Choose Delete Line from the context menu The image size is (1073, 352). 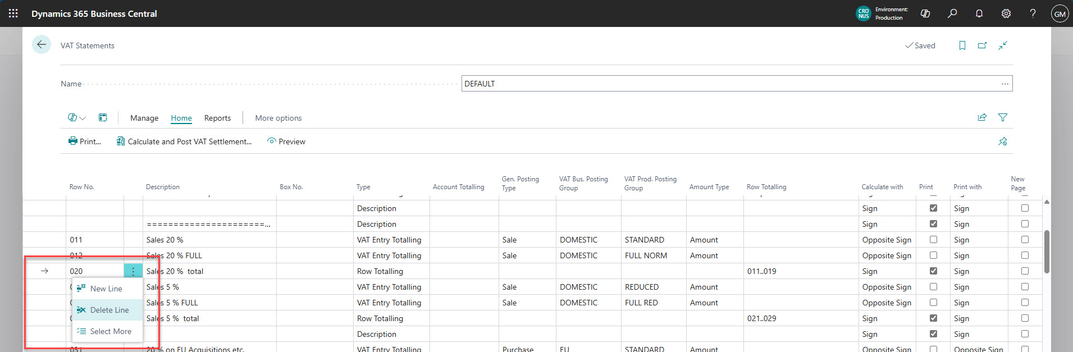pos(107,310)
